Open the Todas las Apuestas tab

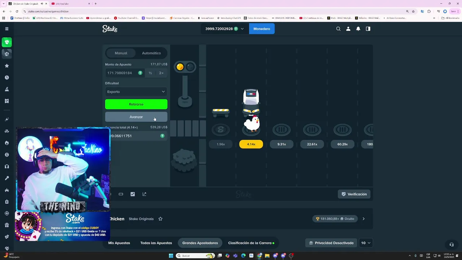point(156,243)
